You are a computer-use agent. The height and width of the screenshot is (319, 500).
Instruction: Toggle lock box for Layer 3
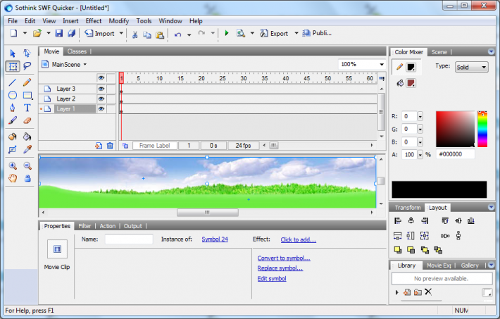click(x=111, y=89)
